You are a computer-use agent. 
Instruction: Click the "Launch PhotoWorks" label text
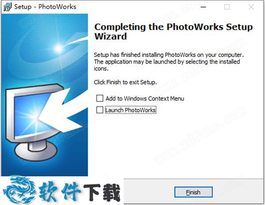click(x=131, y=110)
